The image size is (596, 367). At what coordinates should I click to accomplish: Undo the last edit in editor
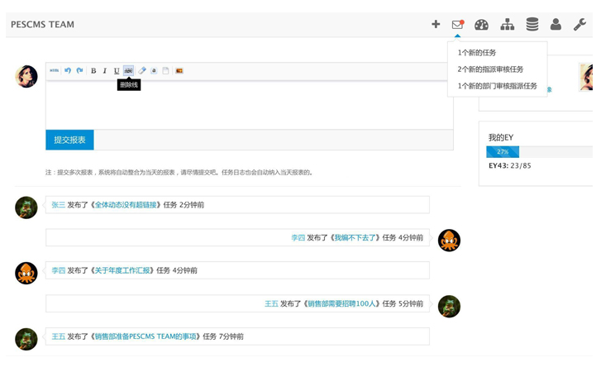coord(68,70)
